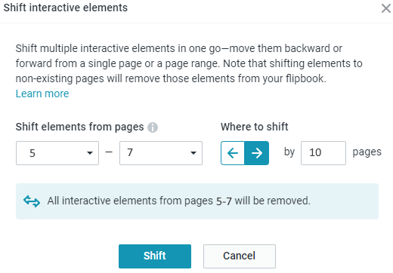This screenshot has width=393, height=273.
Task: Click the info icon beside Shift elements from pages
Action: coord(153,127)
